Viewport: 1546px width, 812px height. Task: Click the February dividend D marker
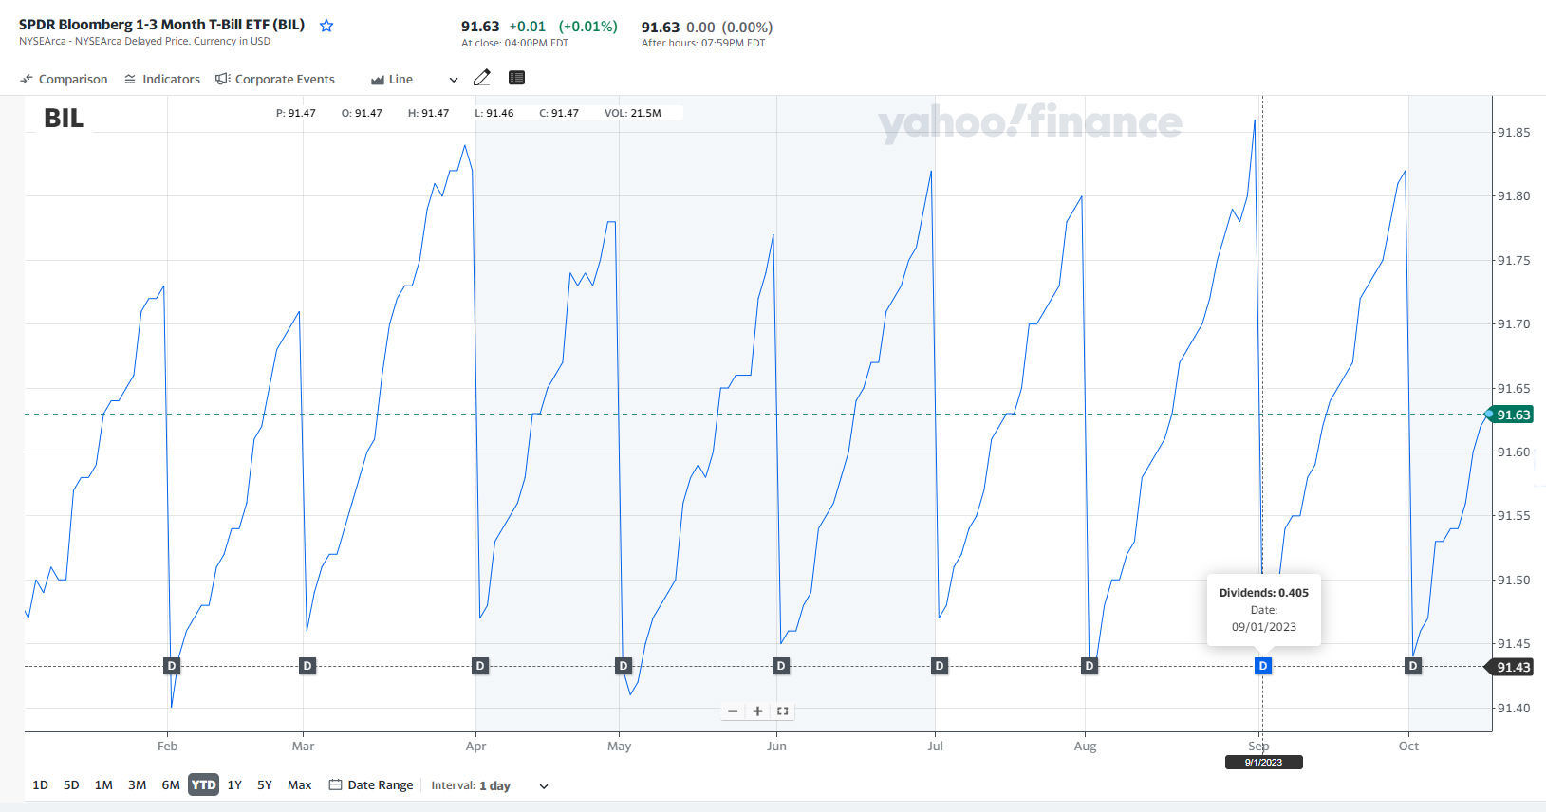point(172,666)
